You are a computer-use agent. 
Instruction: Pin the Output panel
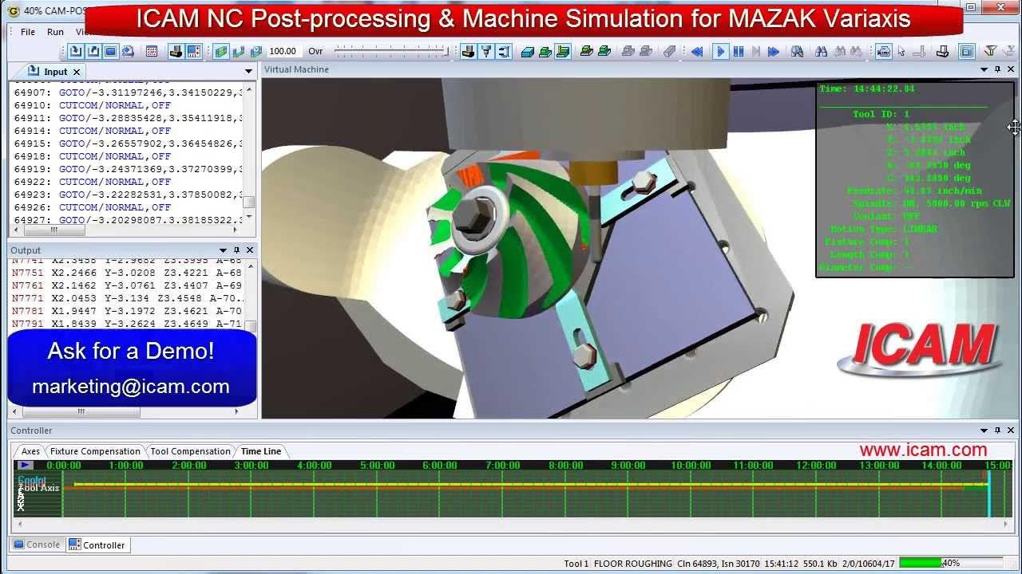pyautogui.click(x=236, y=250)
